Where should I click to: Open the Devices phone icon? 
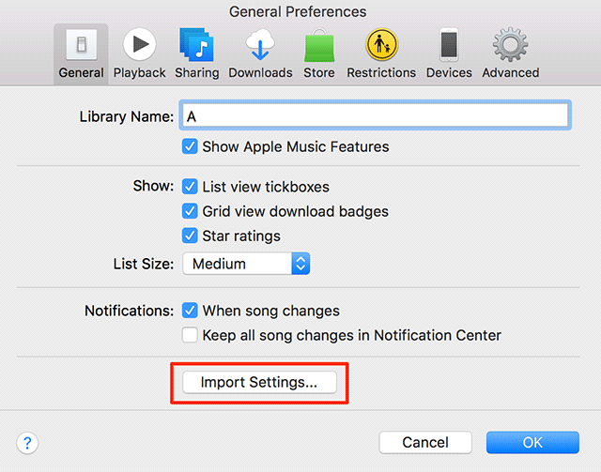pyautogui.click(x=448, y=45)
